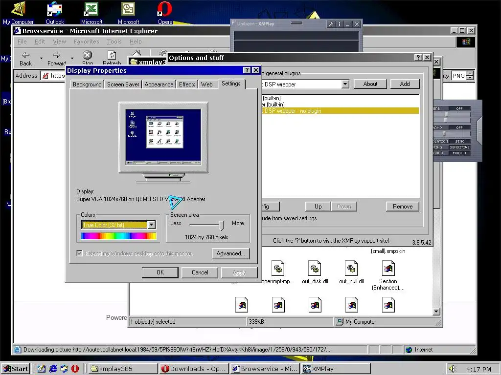Toggle XMPlay reverb OFF switch
The image size is (501, 375).
click(459, 109)
